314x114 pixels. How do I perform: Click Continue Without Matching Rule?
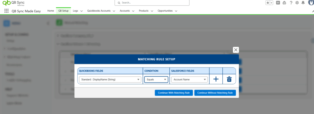(x=215, y=93)
